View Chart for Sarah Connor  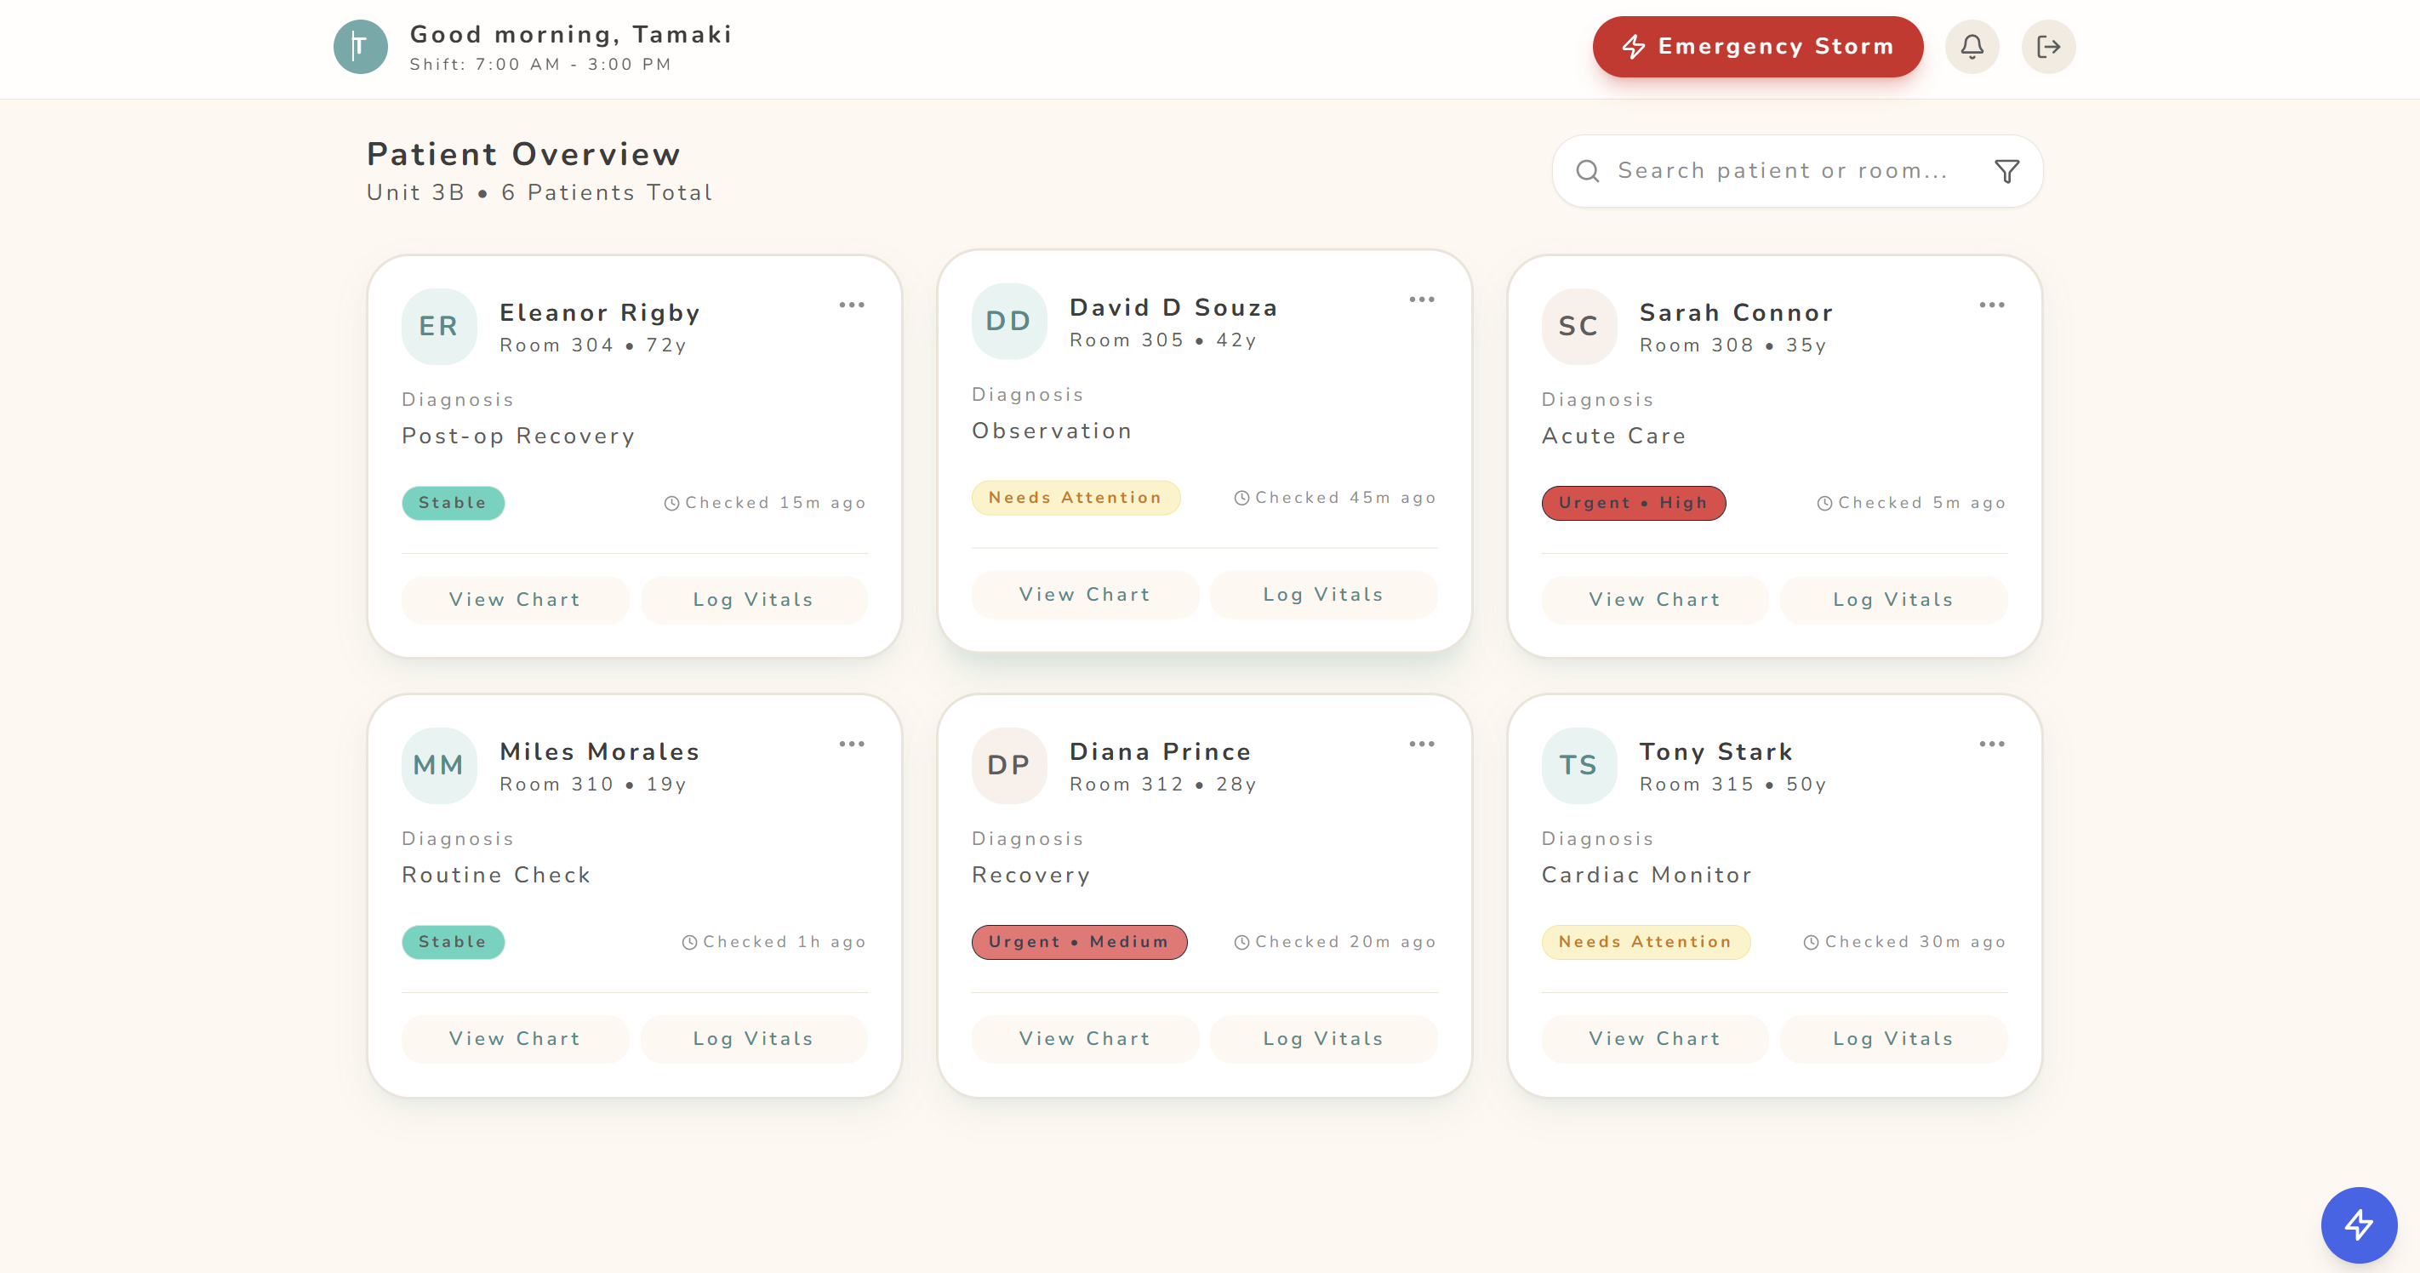click(1653, 599)
